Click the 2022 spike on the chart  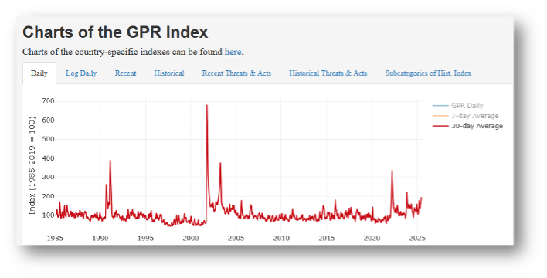pos(392,171)
